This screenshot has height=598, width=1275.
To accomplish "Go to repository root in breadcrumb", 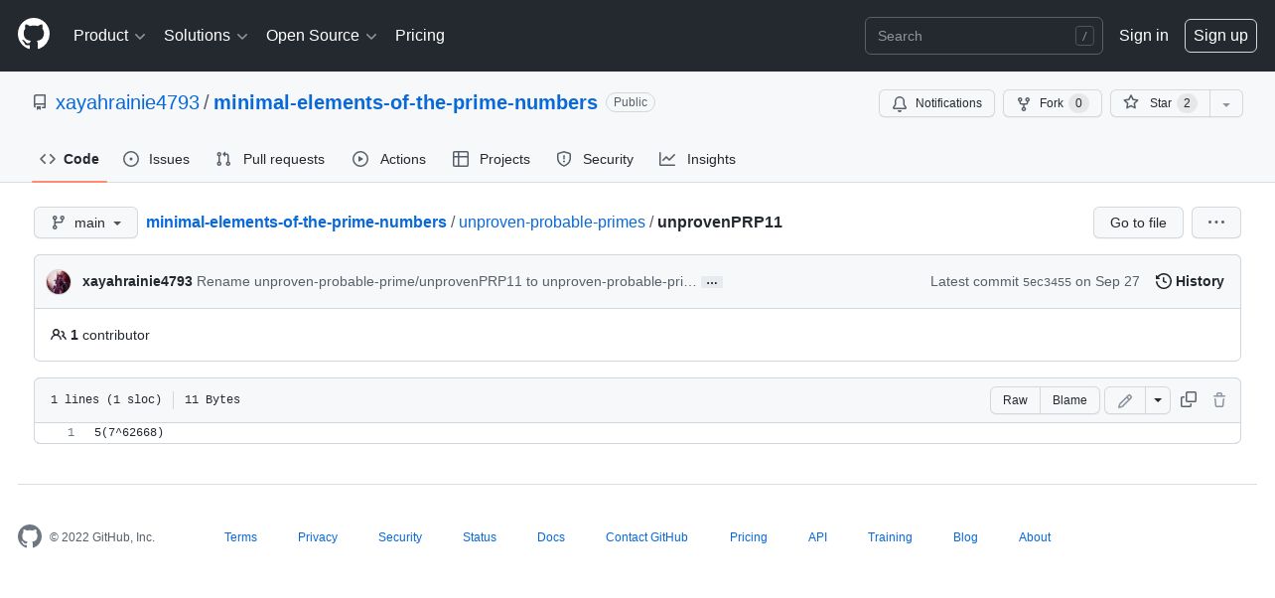I will click(296, 223).
